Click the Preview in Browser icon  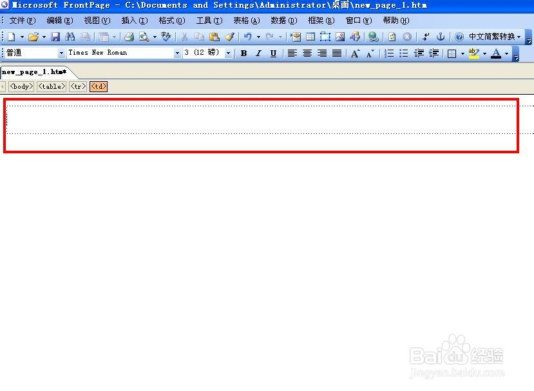point(144,37)
